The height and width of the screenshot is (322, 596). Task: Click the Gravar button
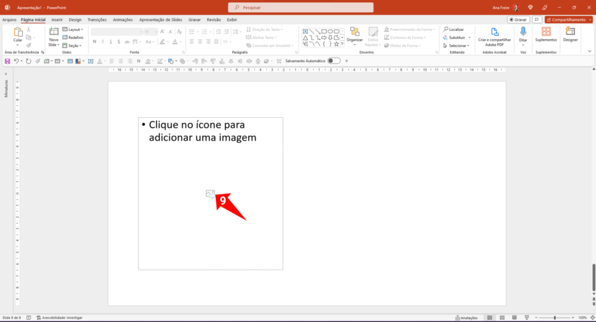pyautogui.click(x=517, y=19)
